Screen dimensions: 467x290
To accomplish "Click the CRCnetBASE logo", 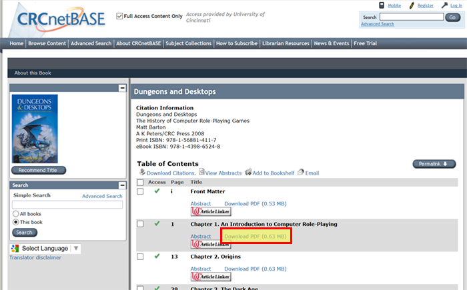I will pyautogui.click(x=61, y=19).
